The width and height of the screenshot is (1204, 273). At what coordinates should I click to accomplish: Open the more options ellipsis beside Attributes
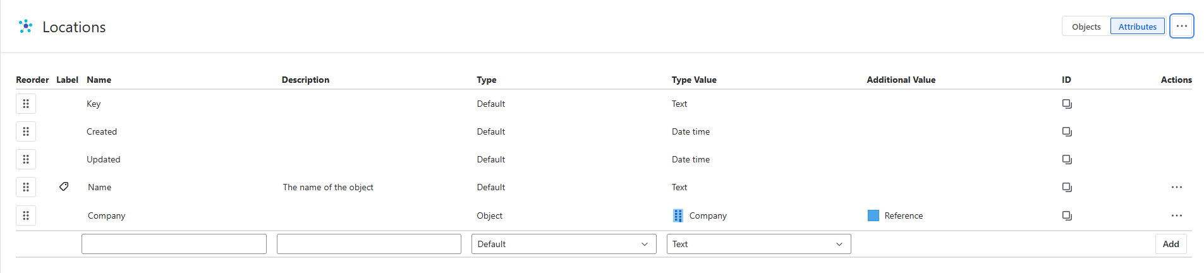1181,26
